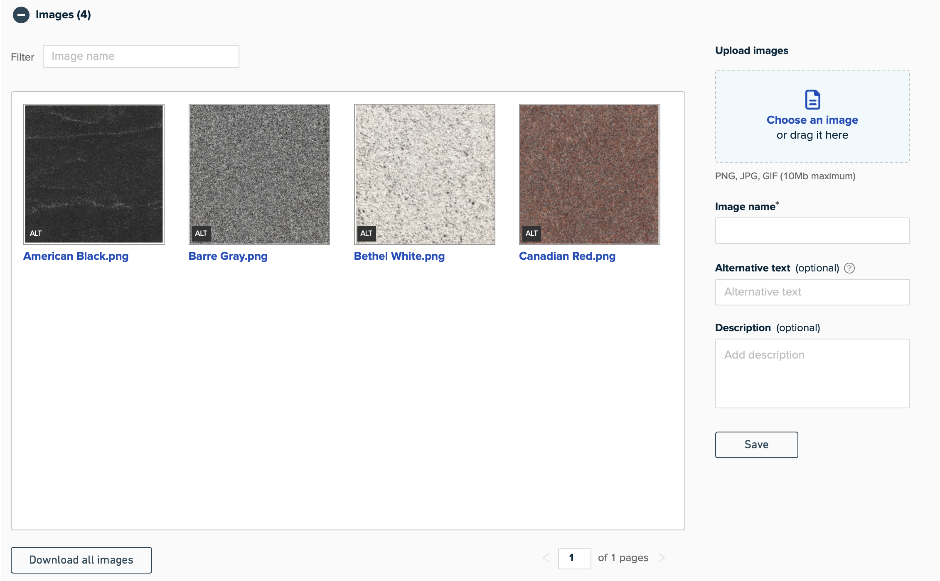Click the 'PNG, JPG, GIF (10Mb maximum)' note

[x=785, y=176]
